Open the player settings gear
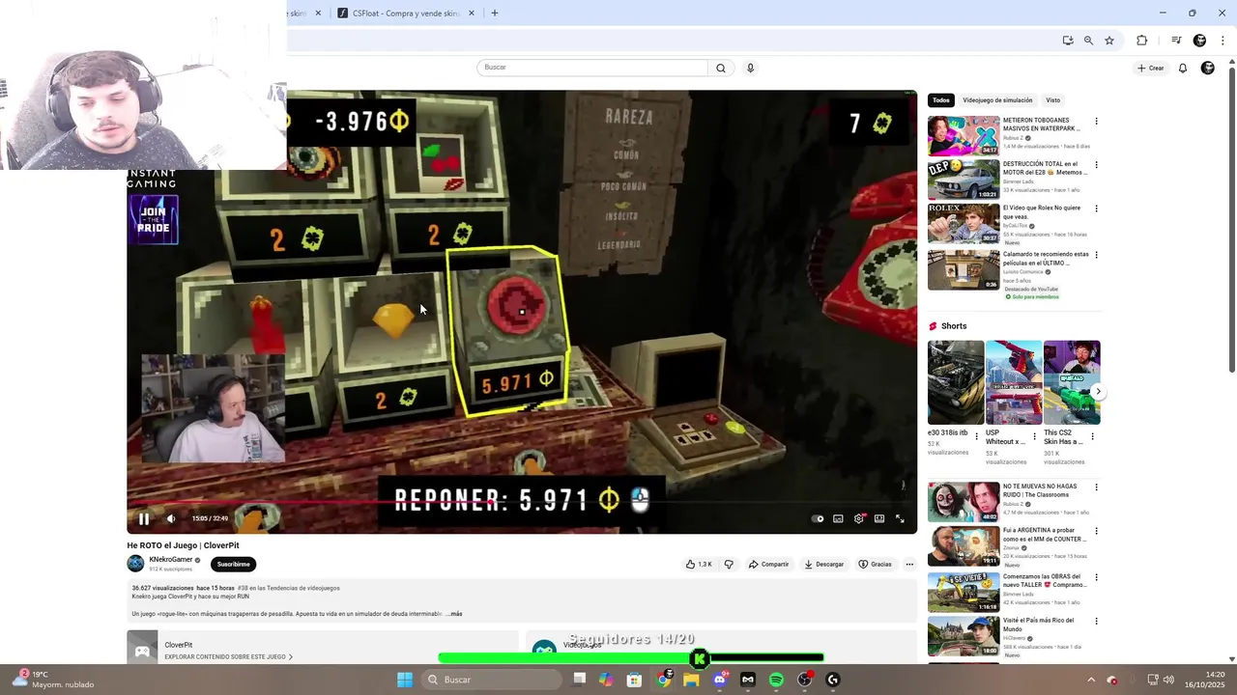This screenshot has width=1237, height=695. [858, 518]
